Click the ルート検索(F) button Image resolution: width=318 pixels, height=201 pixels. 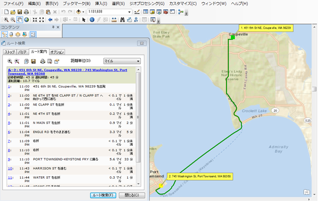point(103,195)
